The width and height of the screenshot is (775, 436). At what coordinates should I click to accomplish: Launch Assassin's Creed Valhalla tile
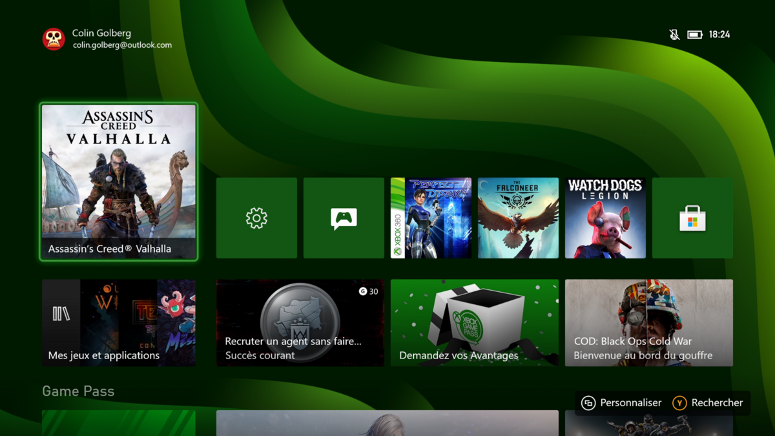(119, 182)
